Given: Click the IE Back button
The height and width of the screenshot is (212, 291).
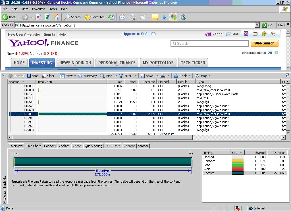Looking at the screenshot, I should point(9,17).
